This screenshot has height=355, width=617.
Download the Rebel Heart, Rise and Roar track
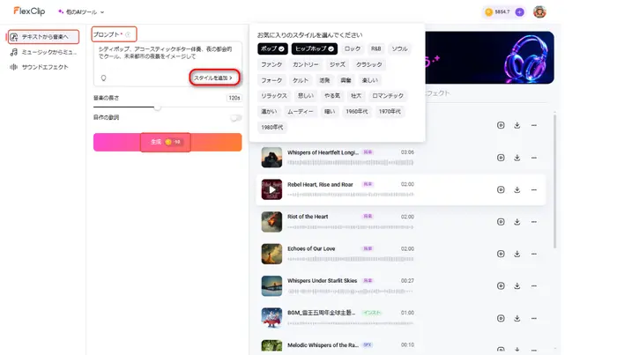tap(517, 190)
